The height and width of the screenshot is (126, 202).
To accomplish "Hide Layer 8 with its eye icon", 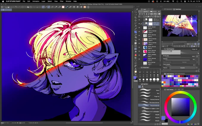I will pos(139,32).
